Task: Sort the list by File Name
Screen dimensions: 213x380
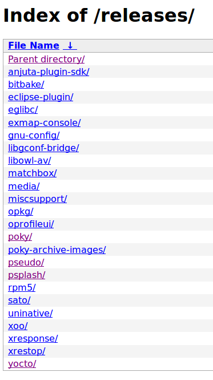Action: (x=34, y=46)
